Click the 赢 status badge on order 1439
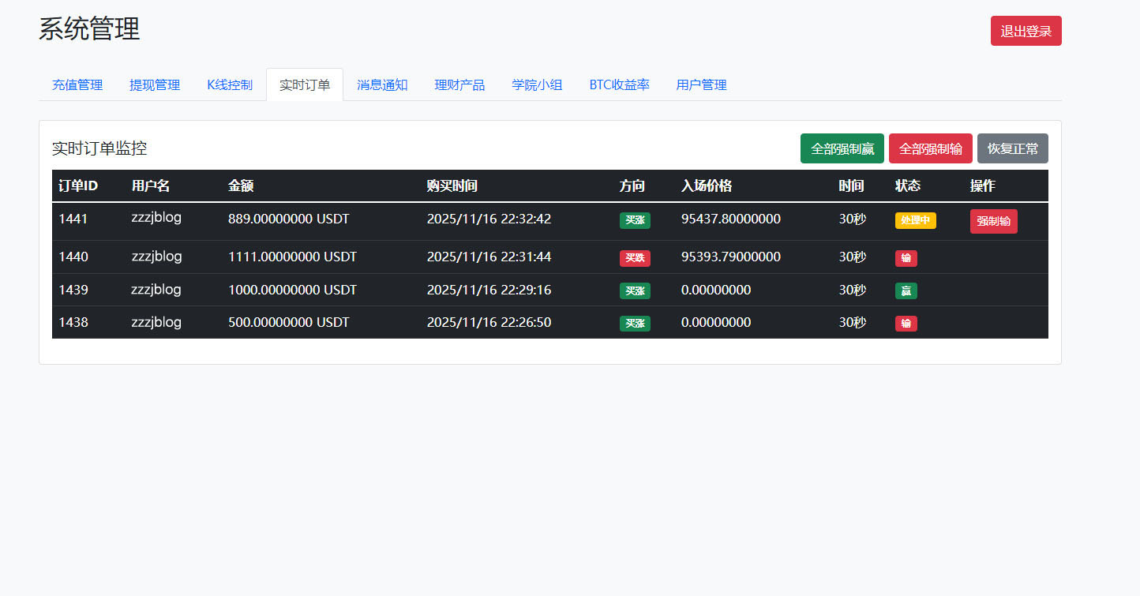This screenshot has height=596, width=1140. pyautogui.click(x=906, y=291)
